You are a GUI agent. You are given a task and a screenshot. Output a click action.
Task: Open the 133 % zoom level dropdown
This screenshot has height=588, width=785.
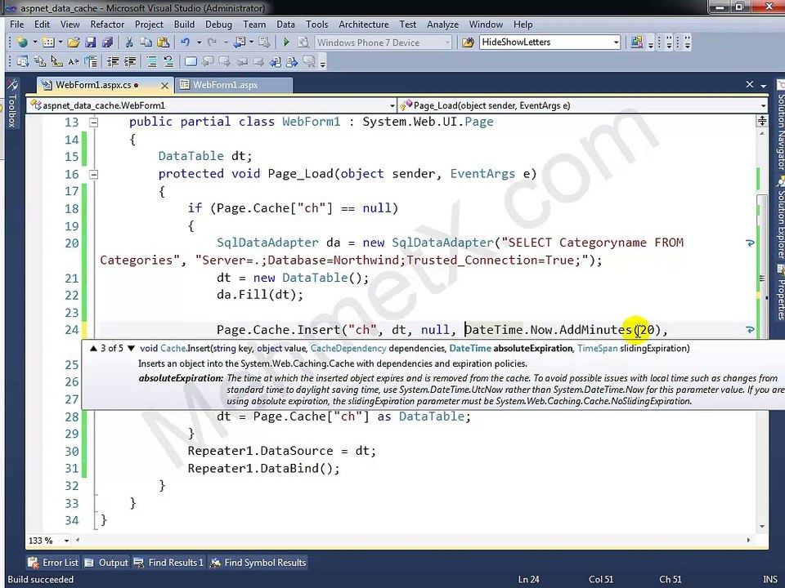pyautogui.click(x=66, y=541)
